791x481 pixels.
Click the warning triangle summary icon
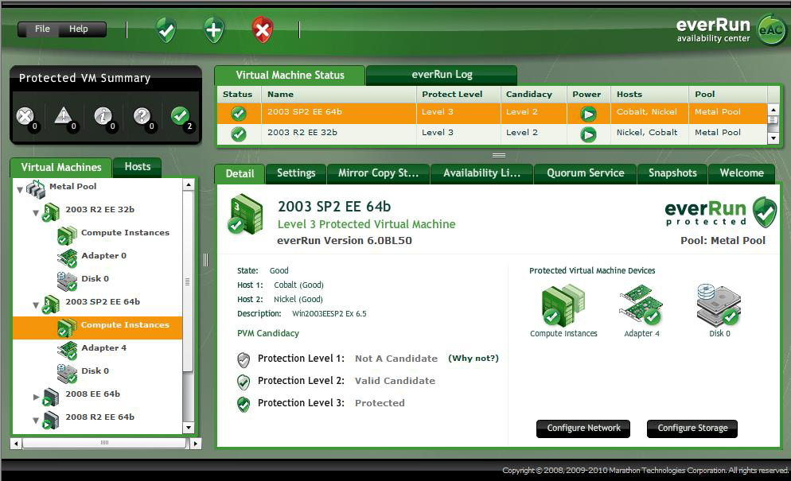(x=64, y=116)
